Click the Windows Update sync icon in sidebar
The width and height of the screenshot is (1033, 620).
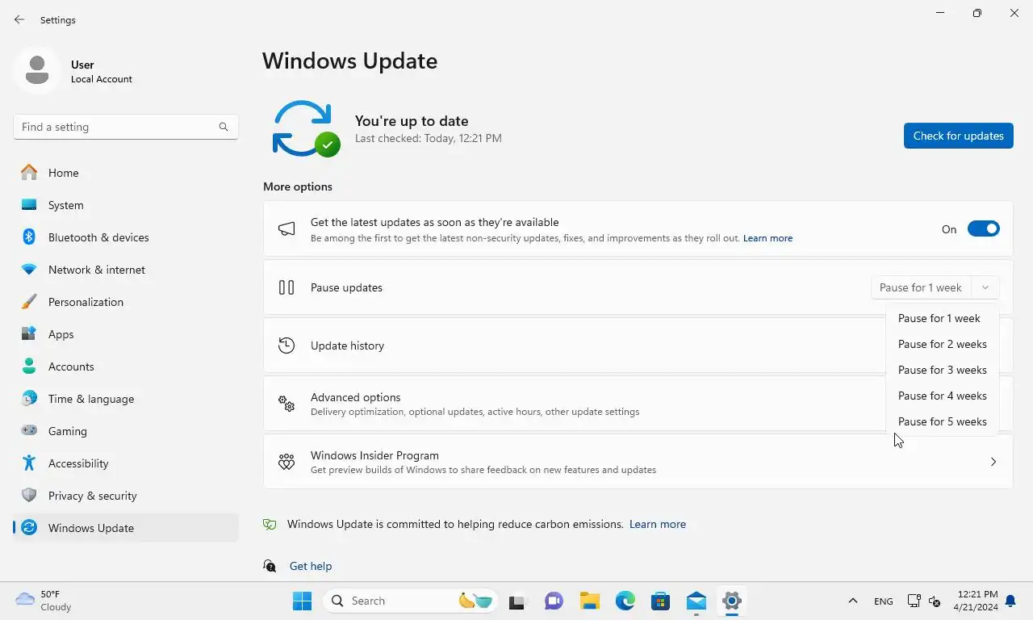coord(29,527)
